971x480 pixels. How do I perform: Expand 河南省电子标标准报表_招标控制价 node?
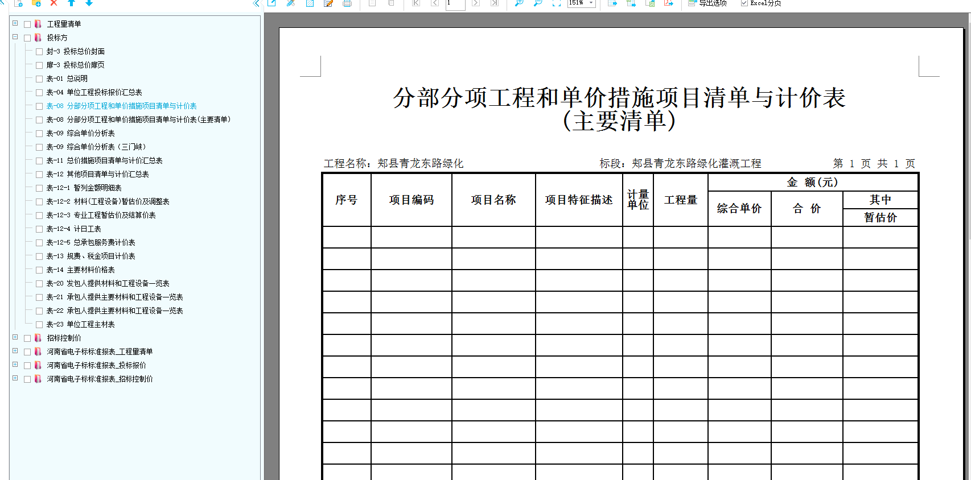(x=15, y=378)
